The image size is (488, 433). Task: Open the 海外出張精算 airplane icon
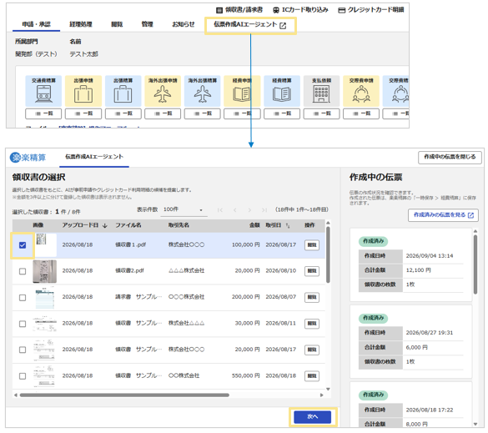203,91
